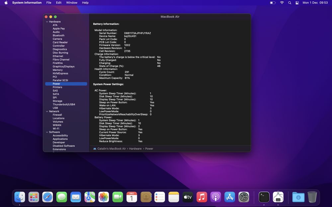The width and height of the screenshot is (332, 207).
Task: Open Notes app in the Dock
Action: (174, 197)
